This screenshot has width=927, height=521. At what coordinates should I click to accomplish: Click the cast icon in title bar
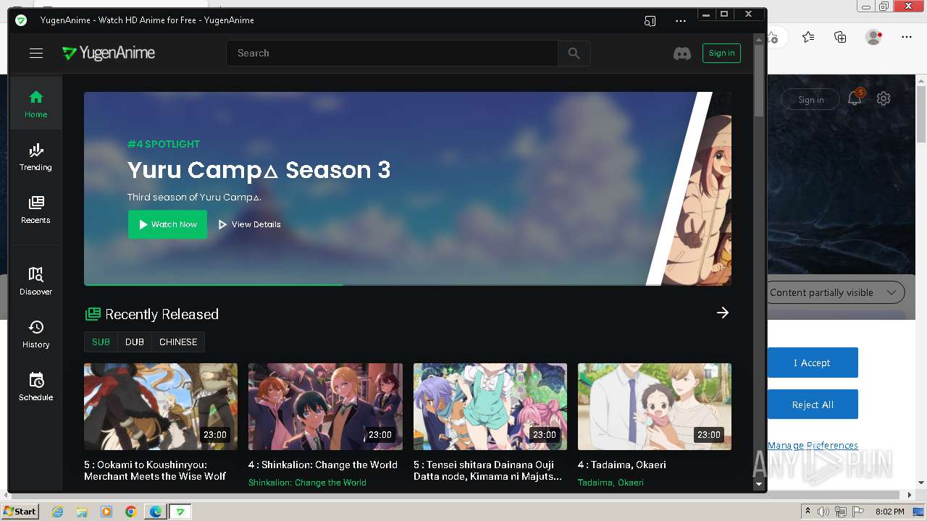click(650, 20)
